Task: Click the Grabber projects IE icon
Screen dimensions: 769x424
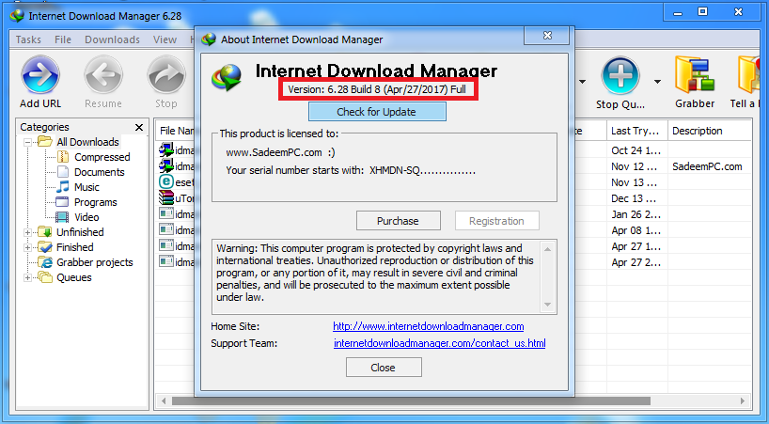Action: [45, 262]
